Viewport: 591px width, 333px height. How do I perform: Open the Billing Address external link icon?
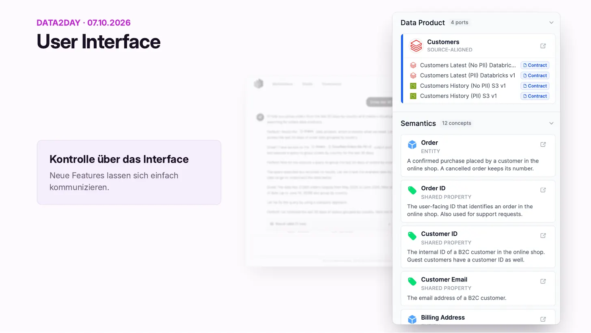[x=543, y=319]
